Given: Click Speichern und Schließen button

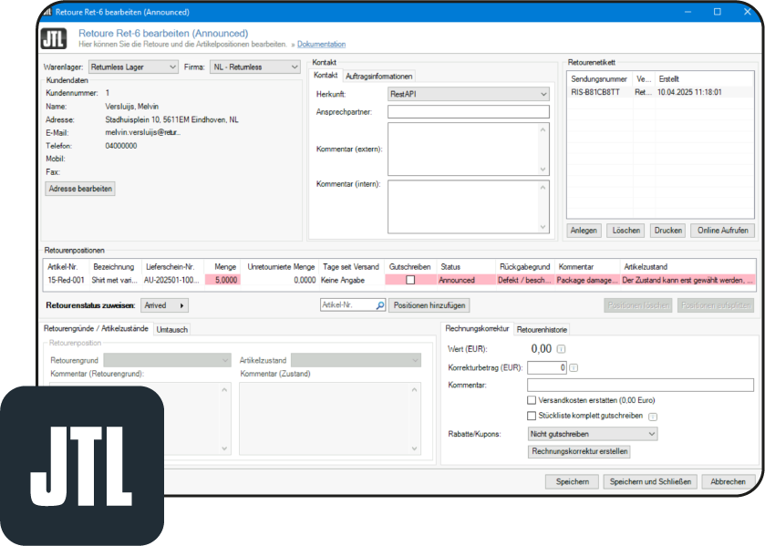Looking at the screenshot, I should click(x=650, y=481).
